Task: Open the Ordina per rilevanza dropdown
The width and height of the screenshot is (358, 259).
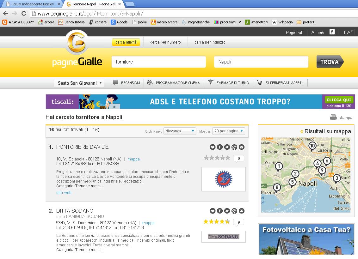Action: tap(180, 131)
